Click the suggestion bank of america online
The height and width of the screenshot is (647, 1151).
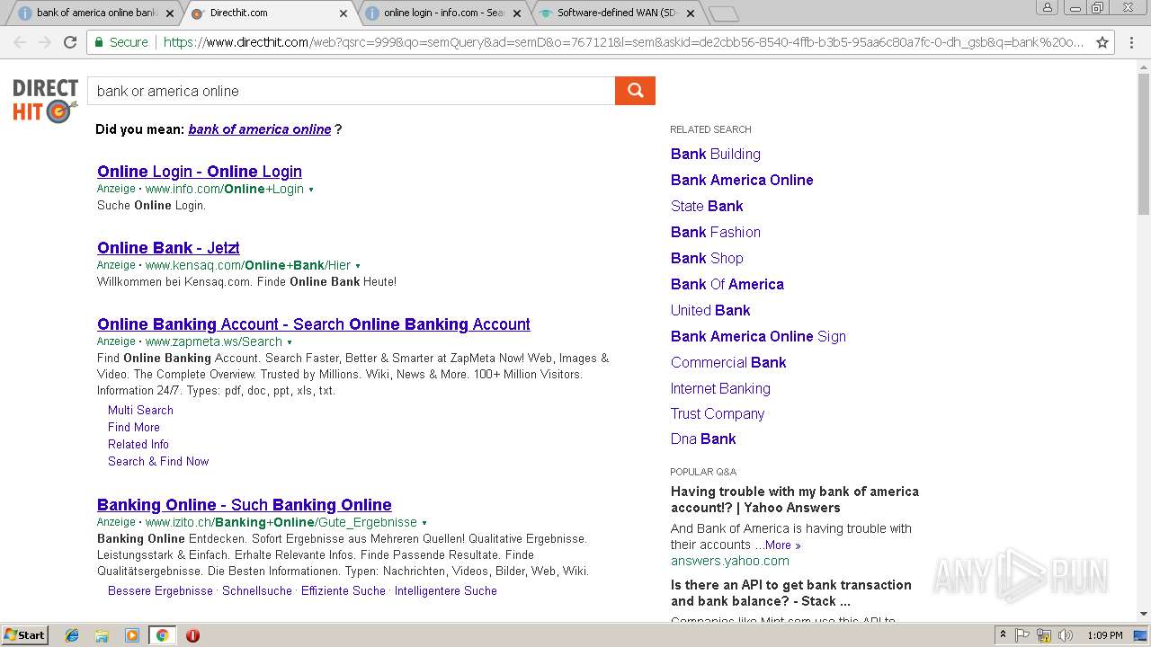(x=260, y=129)
